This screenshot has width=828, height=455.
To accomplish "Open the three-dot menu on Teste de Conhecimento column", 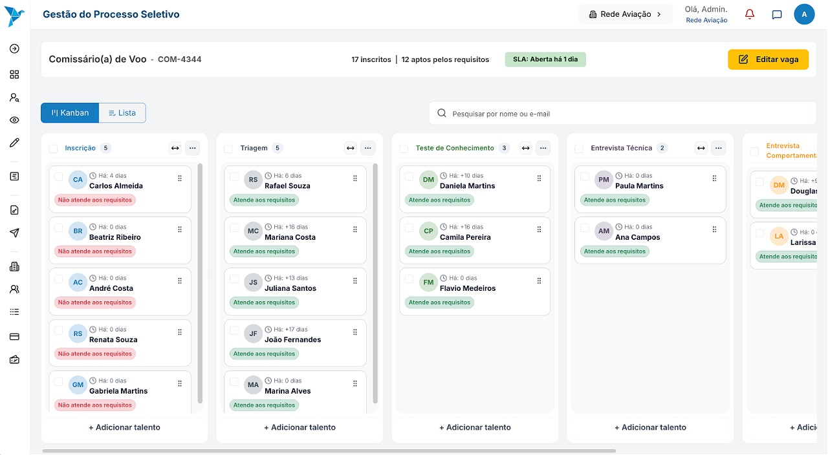I will (543, 148).
